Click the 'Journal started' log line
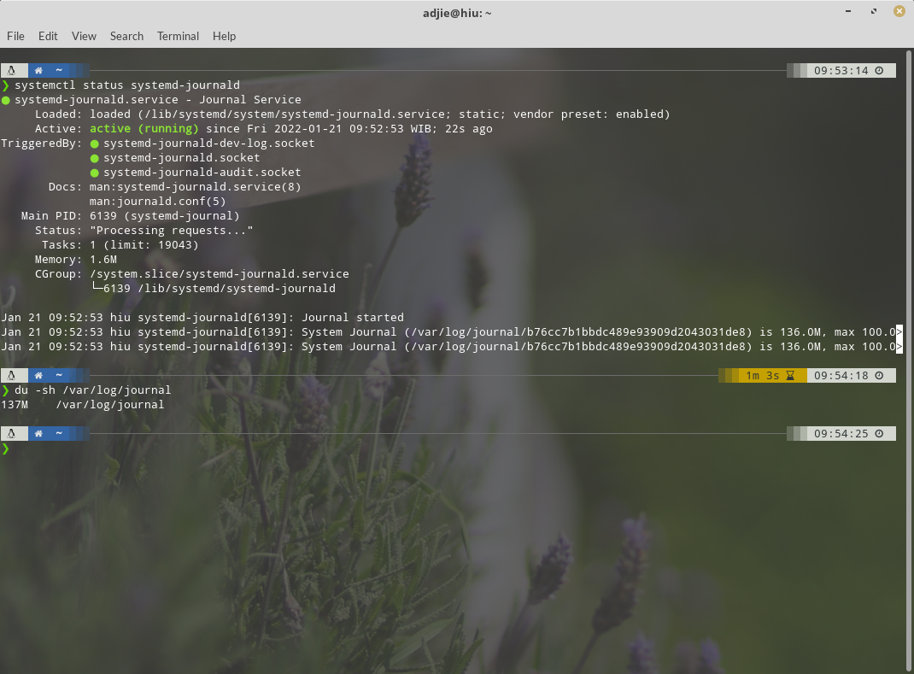This screenshot has width=914, height=674. tap(353, 318)
